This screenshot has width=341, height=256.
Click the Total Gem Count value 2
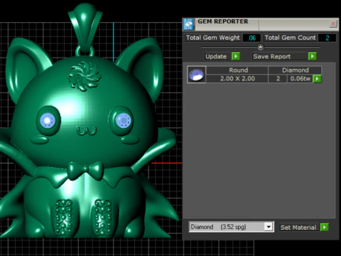(x=328, y=38)
